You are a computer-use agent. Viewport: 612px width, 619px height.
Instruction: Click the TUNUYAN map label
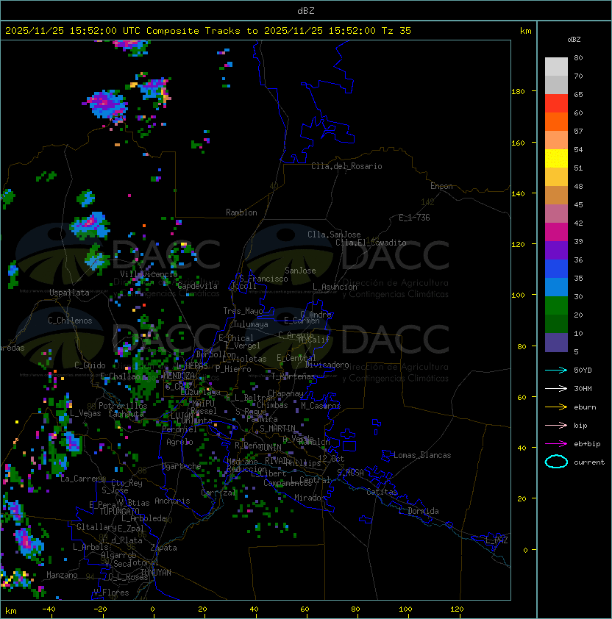(156, 573)
